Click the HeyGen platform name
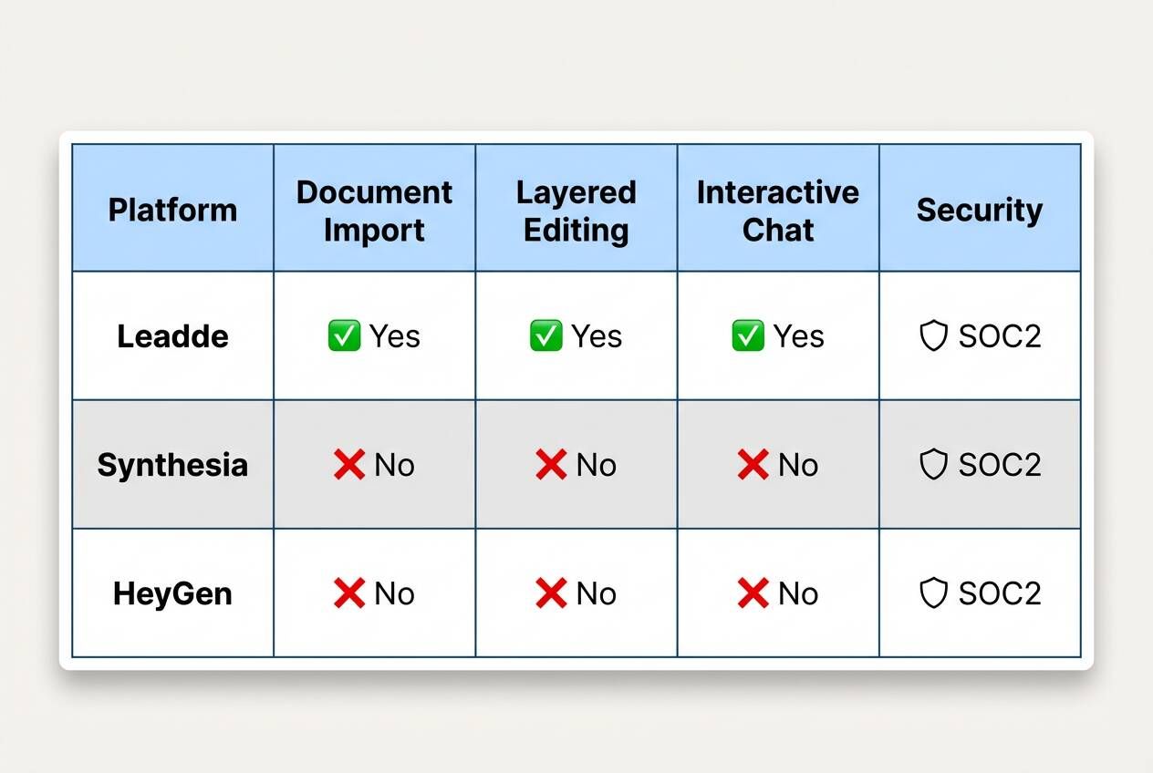Screen dimensions: 1153x773 (172, 593)
